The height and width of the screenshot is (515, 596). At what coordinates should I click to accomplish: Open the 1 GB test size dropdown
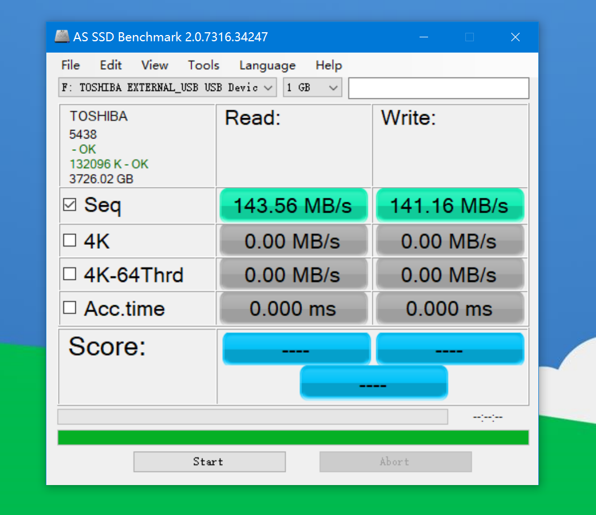[x=313, y=88]
